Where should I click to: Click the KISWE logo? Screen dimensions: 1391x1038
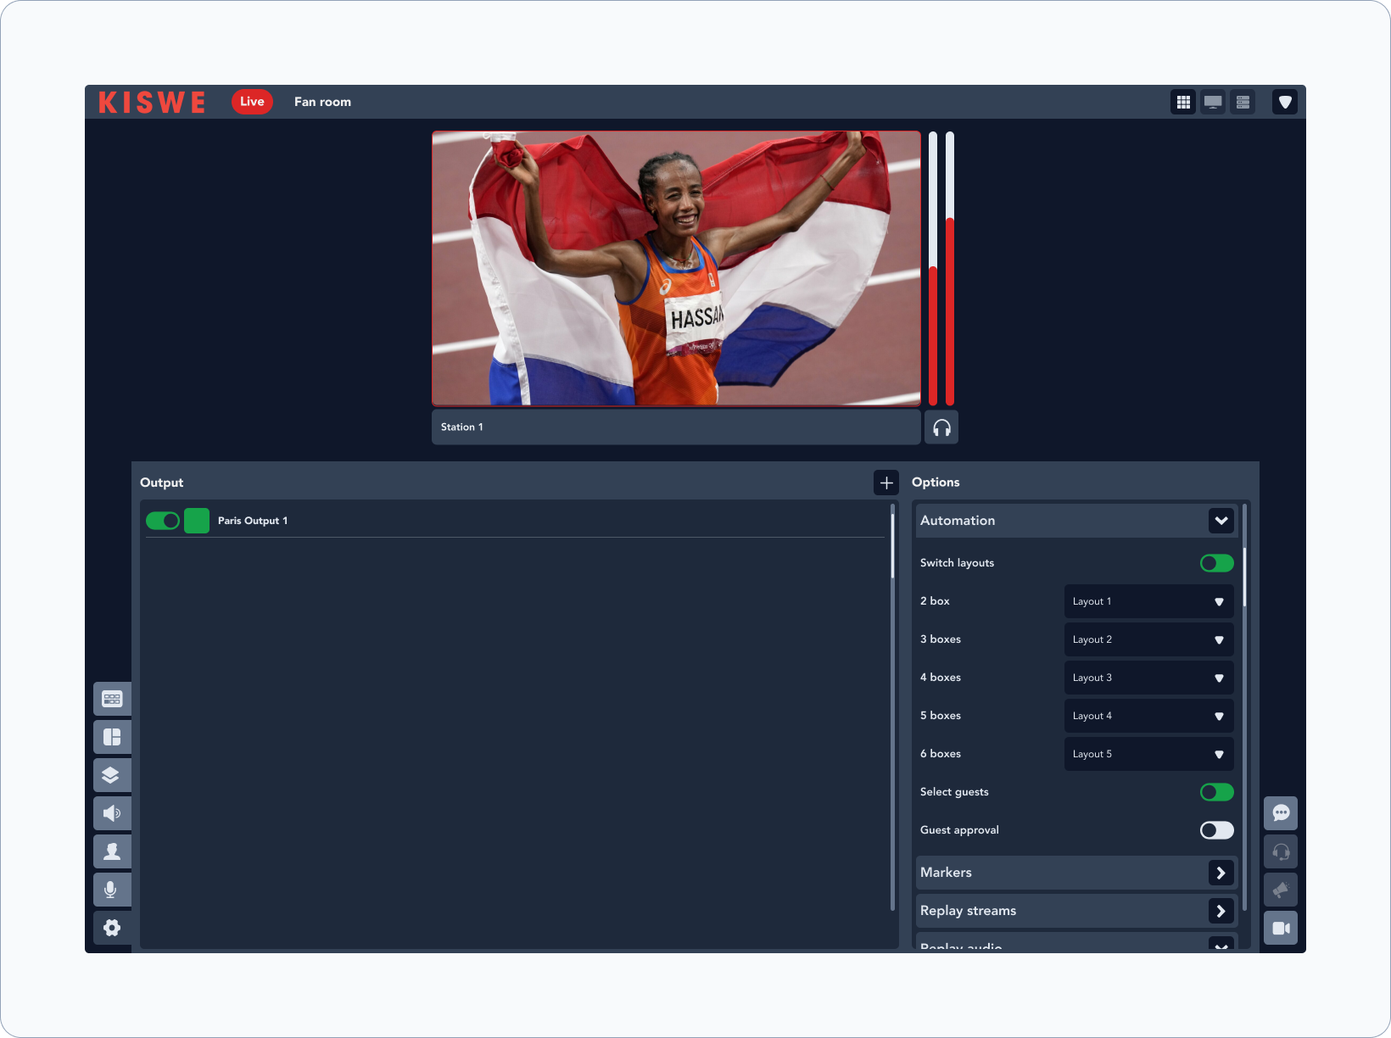[x=152, y=103]
